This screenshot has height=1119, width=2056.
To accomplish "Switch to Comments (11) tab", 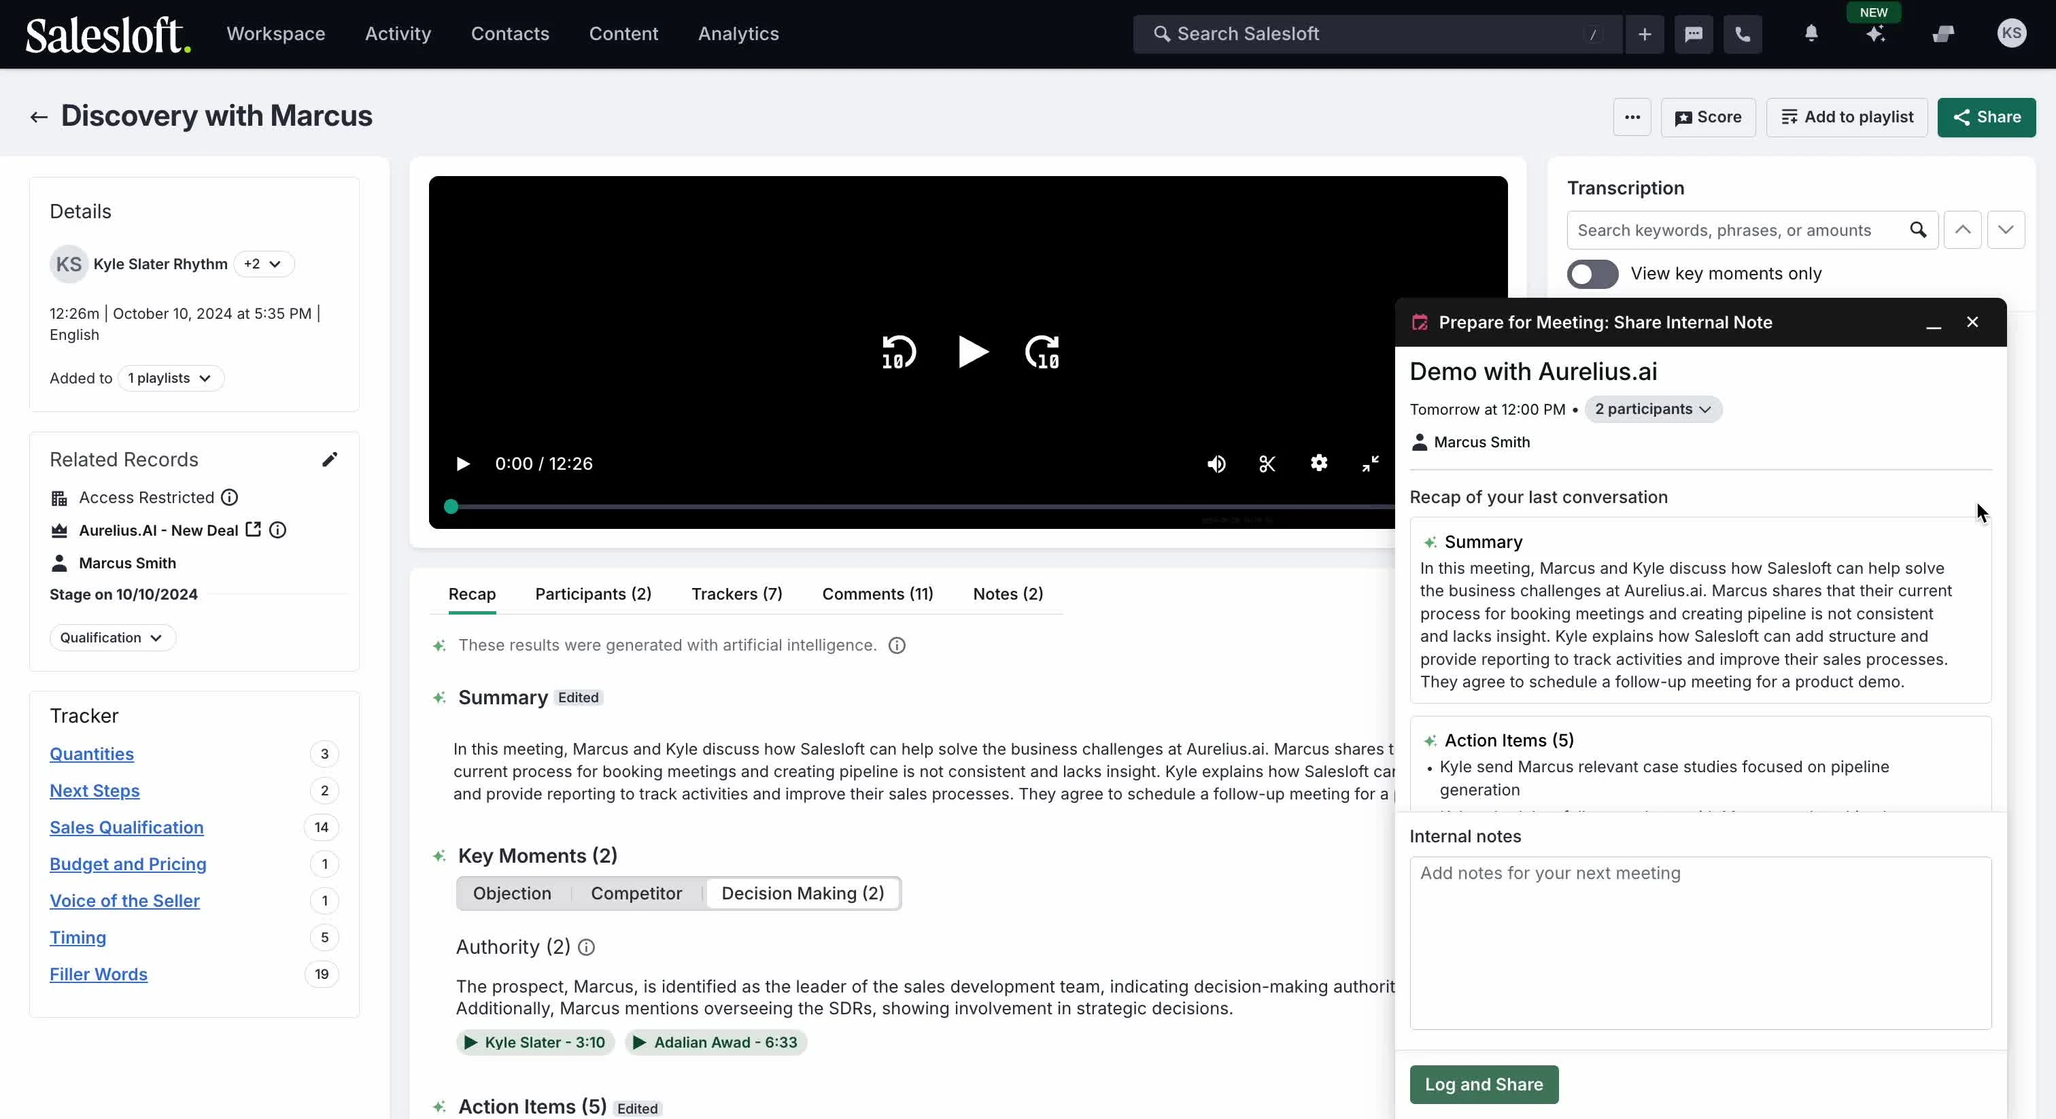I will click(877, 593).
